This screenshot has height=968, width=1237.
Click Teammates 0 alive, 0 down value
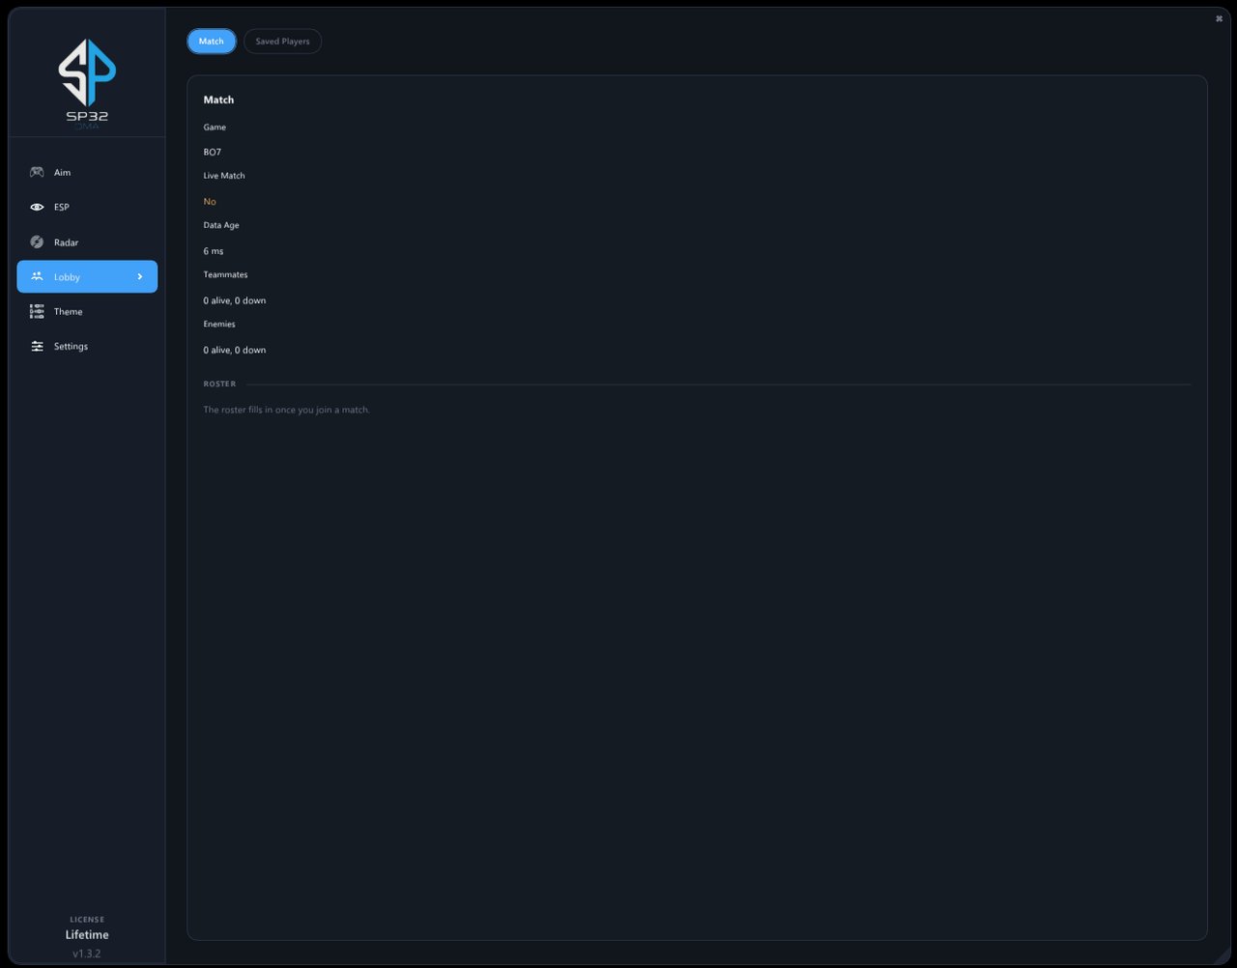pyautogui.click(x=235, y=300)
